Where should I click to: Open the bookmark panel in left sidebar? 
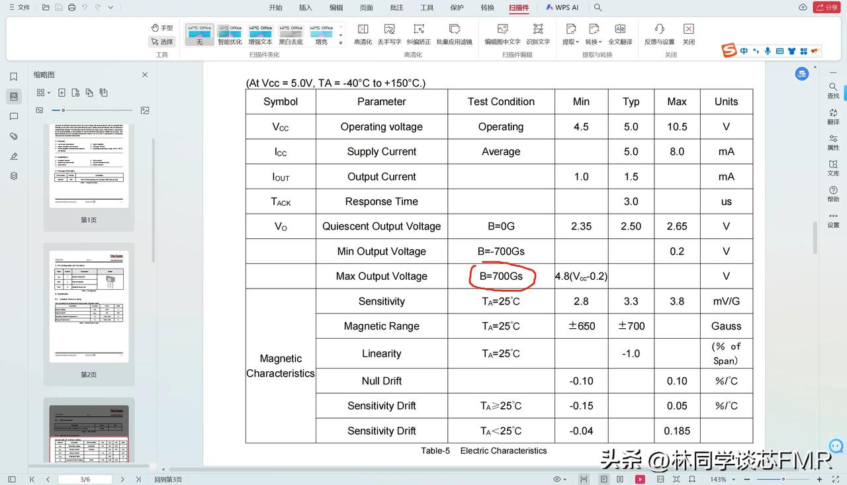point(14,77)
